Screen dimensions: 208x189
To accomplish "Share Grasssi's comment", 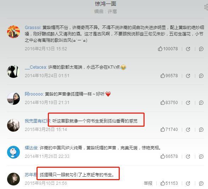I will pos(188,49).
